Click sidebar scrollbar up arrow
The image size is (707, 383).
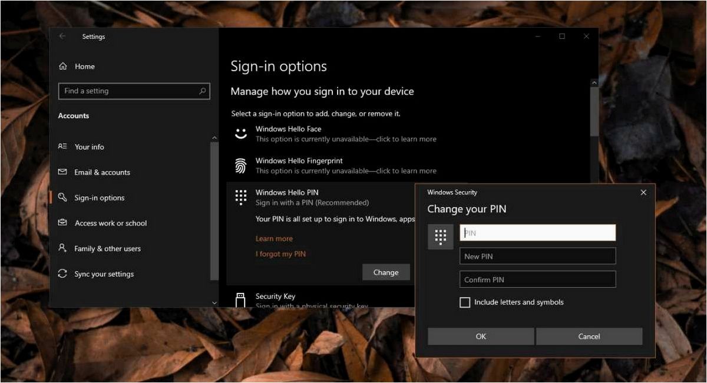214,138
